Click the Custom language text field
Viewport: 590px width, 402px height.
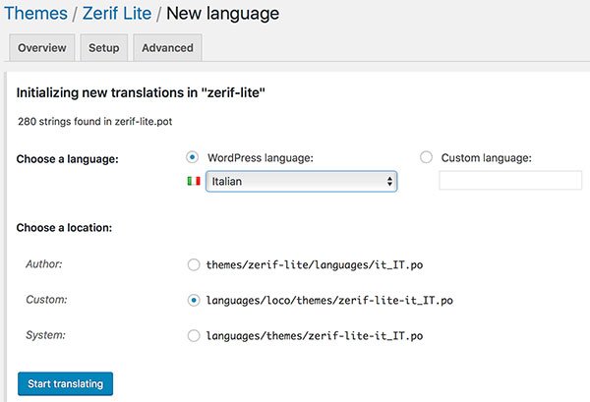[x=510, y=181]
